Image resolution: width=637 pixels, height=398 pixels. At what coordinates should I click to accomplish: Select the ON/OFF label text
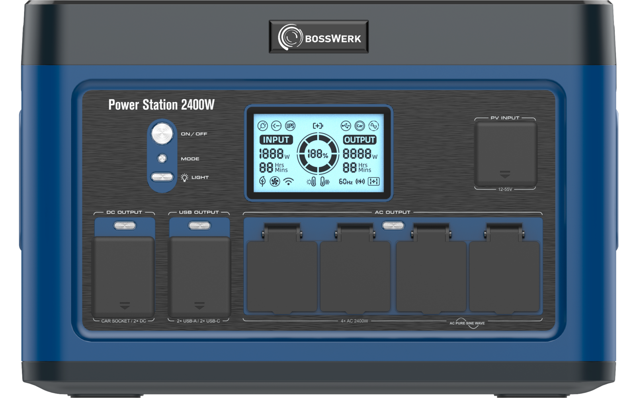pos(194,134)
